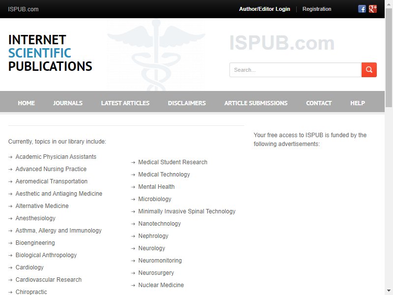Open the Neuromonitoring topic
This screenshot has width=393, height=295.
pyautogui.click(x=160, y=261)
